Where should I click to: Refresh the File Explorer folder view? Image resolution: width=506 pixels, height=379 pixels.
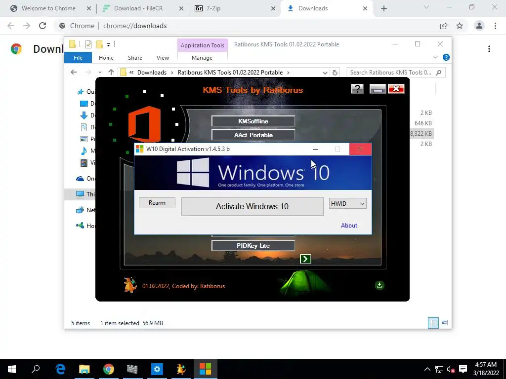pyautogui.click(x=335, y=73)
